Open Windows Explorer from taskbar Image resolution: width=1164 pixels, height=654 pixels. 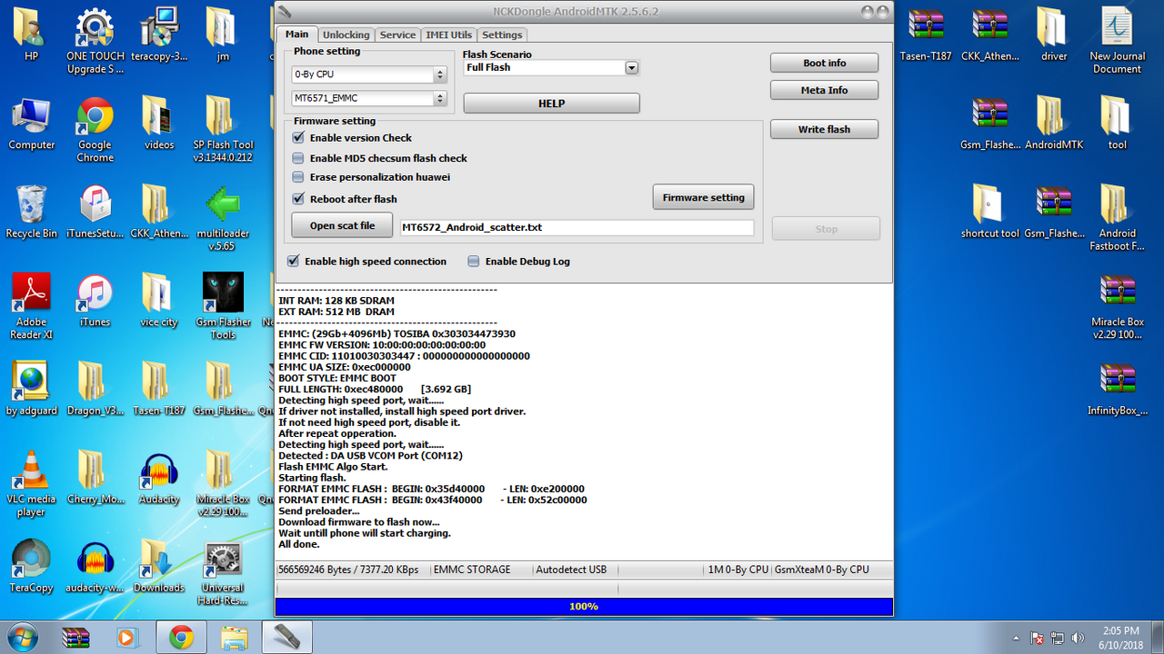(x=234, y=637)
